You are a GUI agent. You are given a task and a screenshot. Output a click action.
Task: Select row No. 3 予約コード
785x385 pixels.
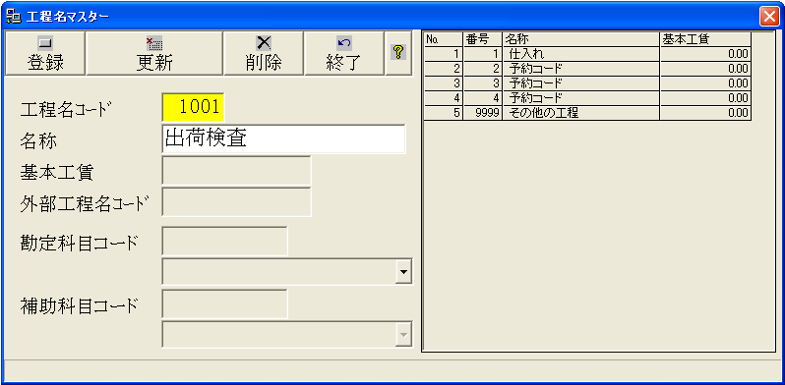(x=587, y=83)
